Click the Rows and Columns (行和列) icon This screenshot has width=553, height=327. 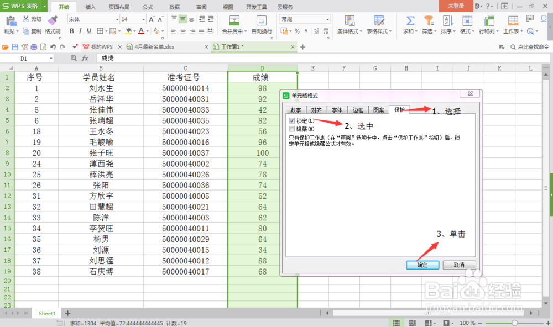click(488, 20)
